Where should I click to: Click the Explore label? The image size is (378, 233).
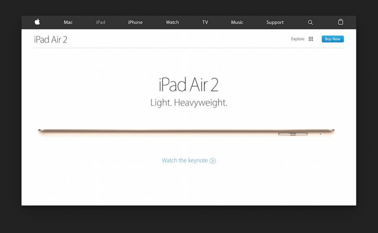(298, 39)
